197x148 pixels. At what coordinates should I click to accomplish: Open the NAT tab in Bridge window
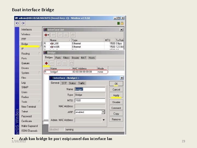[x=83, y=58]
